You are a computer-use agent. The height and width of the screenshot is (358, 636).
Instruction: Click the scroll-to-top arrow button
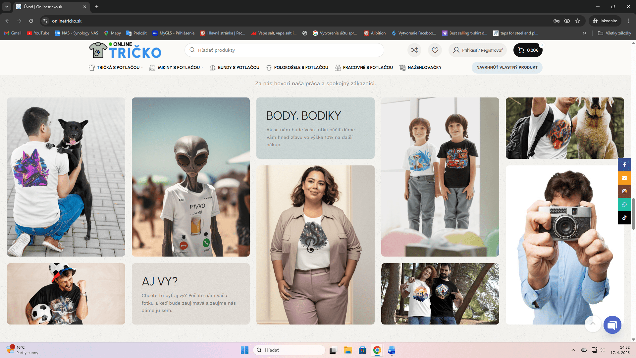[x=593, y=324]
